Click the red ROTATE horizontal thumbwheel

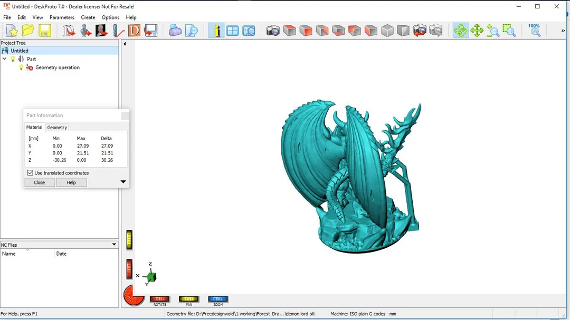[x=159, y=299]
